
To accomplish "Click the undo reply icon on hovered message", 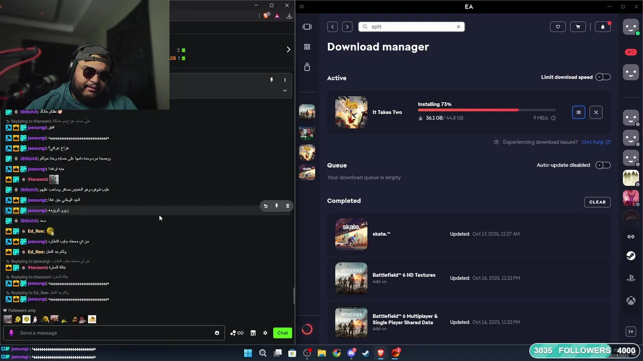I will pyautogui.click(x=265, y=206).
